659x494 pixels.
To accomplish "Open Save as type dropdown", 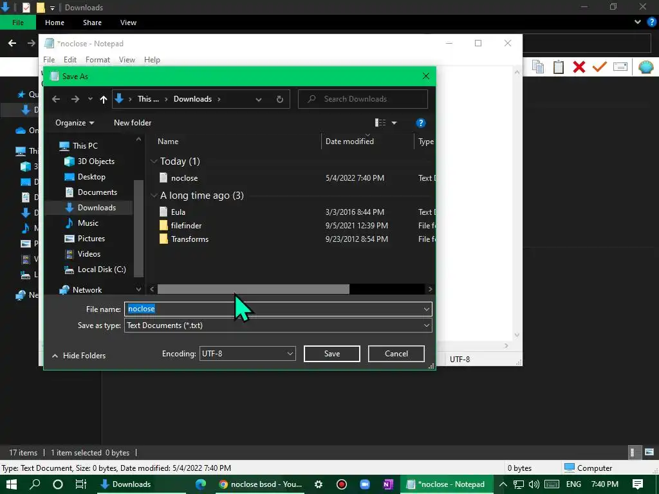I will click(278, 325).
